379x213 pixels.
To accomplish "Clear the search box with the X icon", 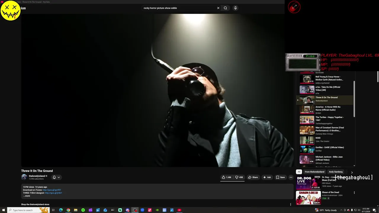I will [x=218, y=8].
